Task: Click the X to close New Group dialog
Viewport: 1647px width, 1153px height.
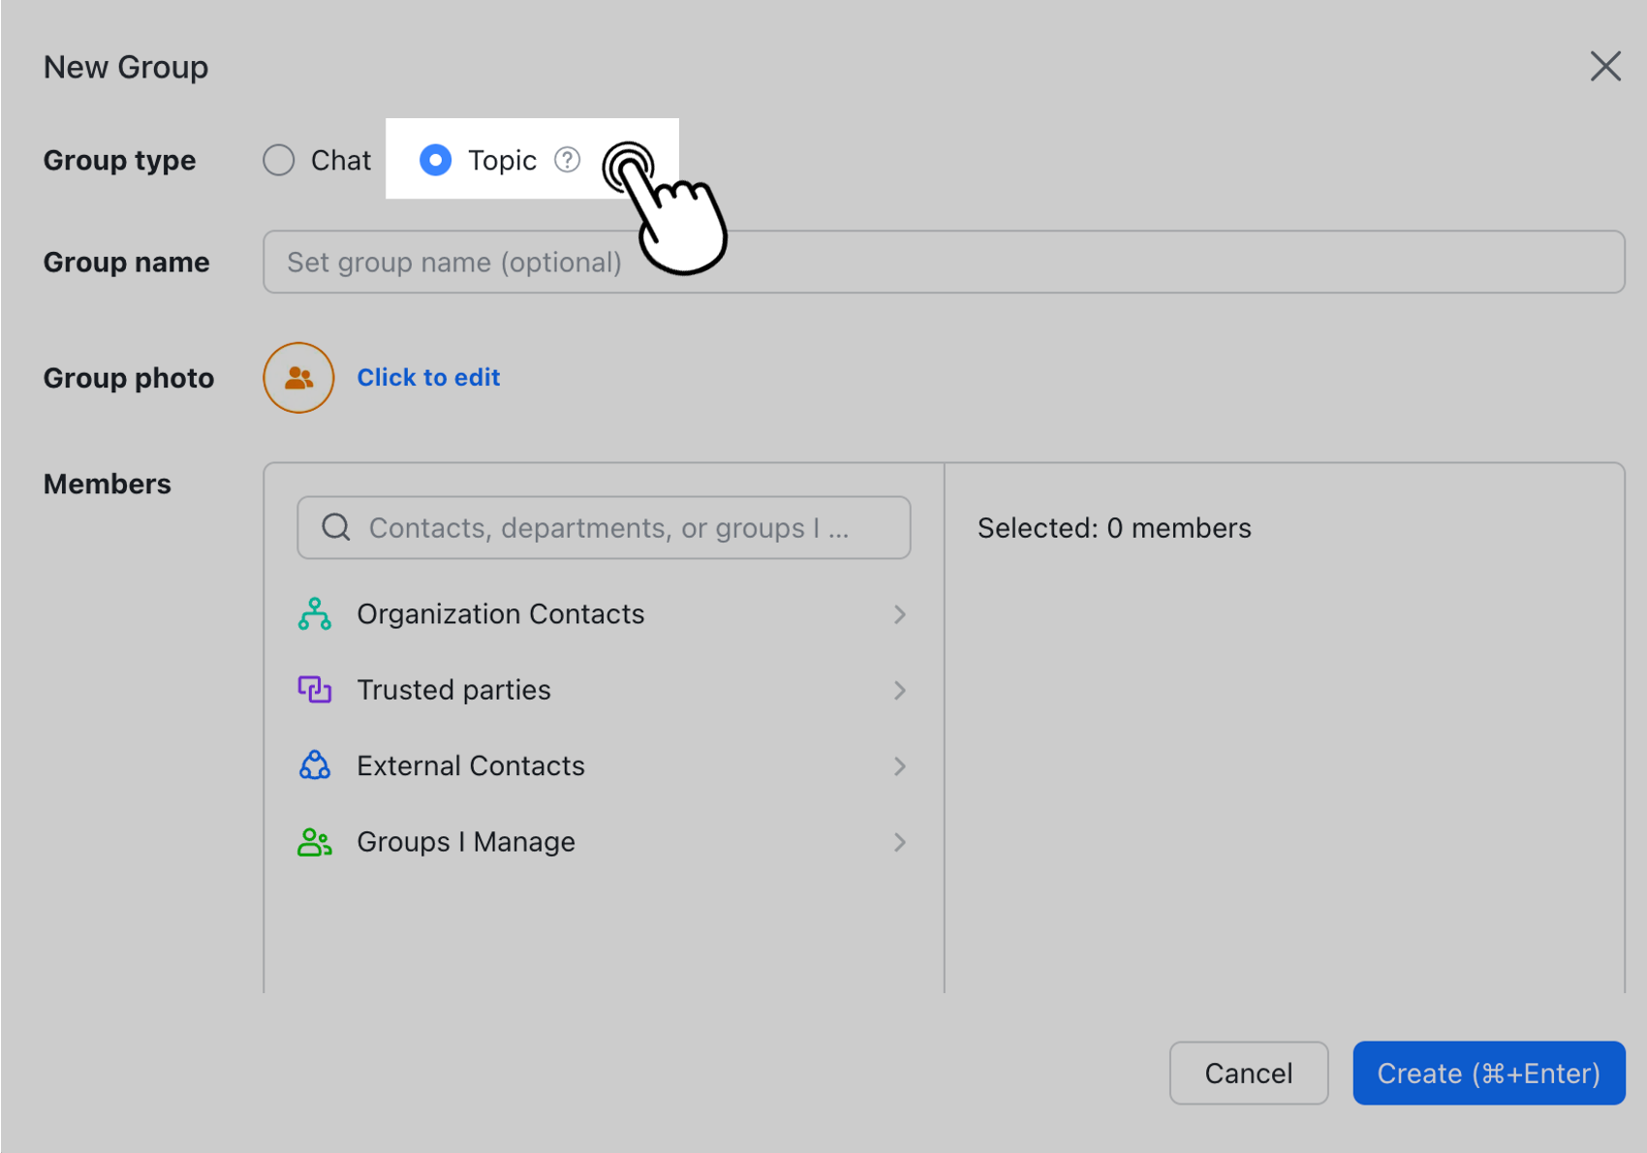Action: [x=1605, y=66]
